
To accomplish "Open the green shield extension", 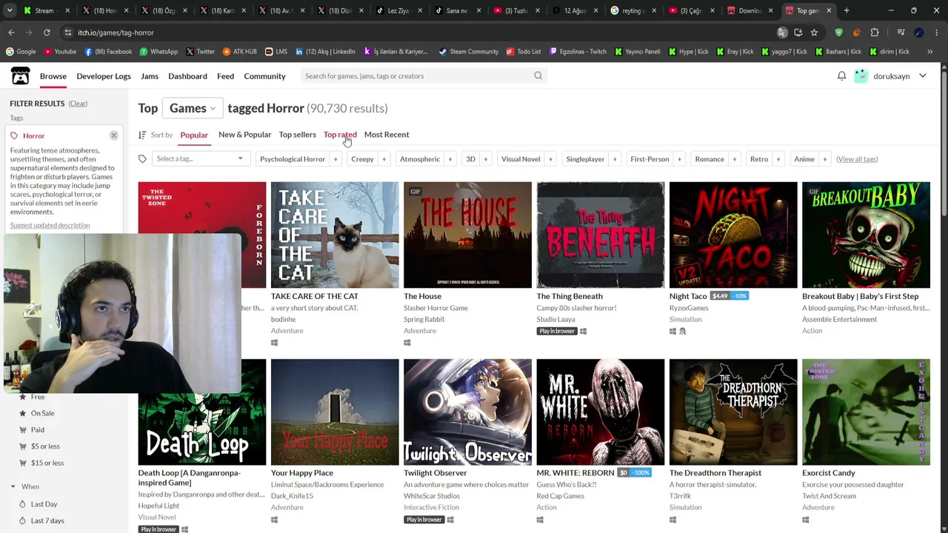I will coord(838,33).
